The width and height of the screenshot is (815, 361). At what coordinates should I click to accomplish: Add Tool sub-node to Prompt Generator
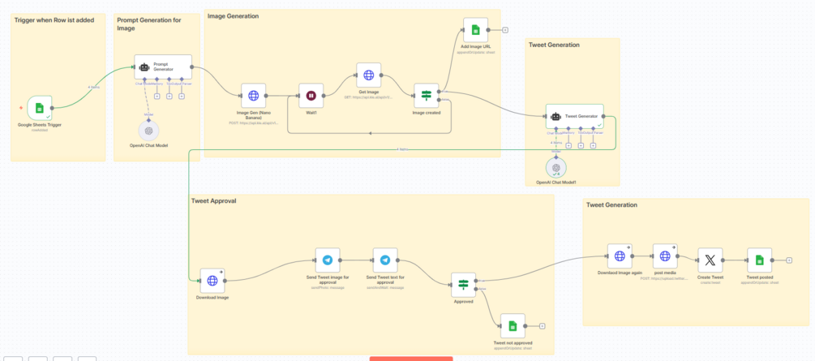169,96
